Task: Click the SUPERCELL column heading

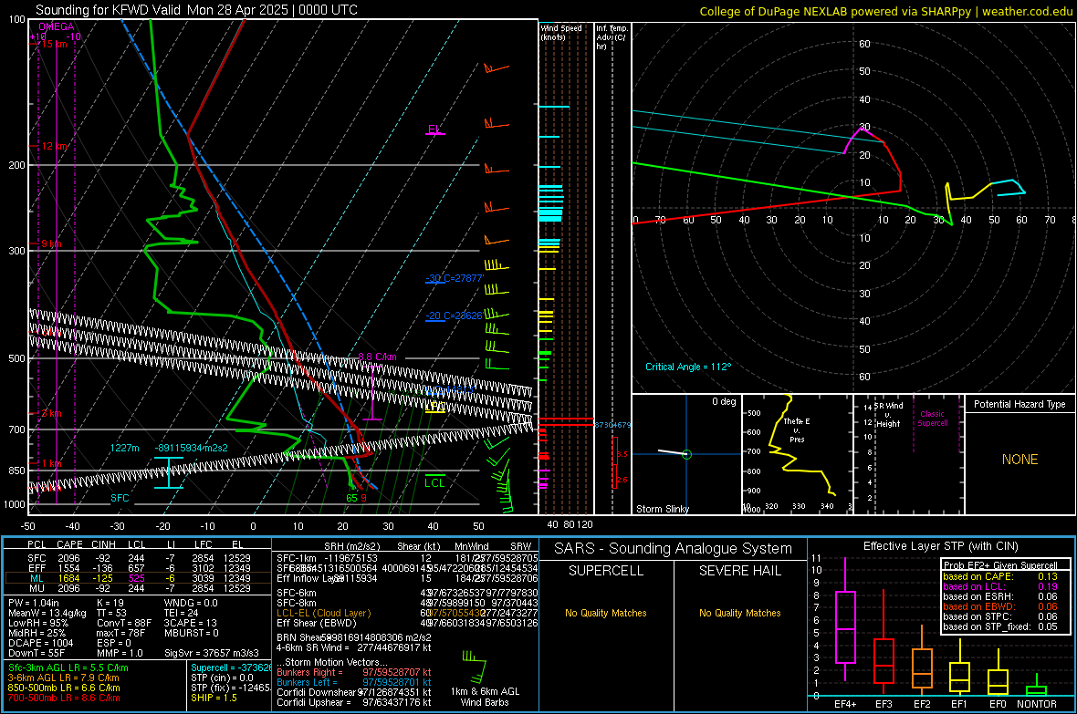Action: pyautogui.click(x=606, y=571)
